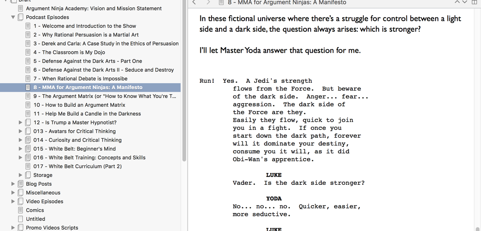Click icon for '017 - White Belt Curriculum (Part 2)'
481x231 pixels.
28,166
